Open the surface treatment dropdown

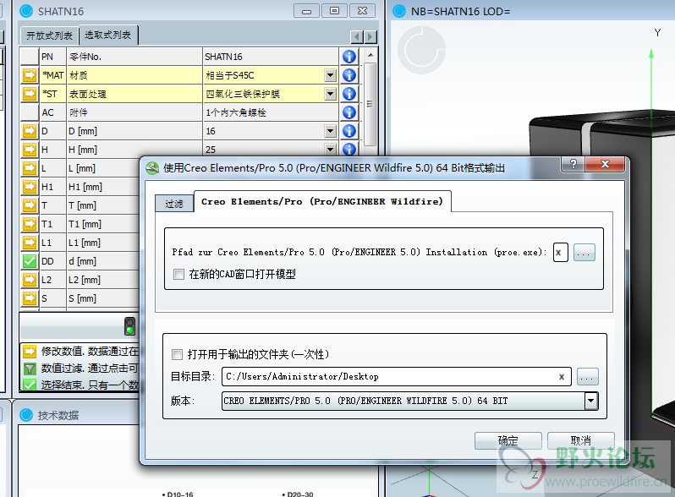point(330,94)
